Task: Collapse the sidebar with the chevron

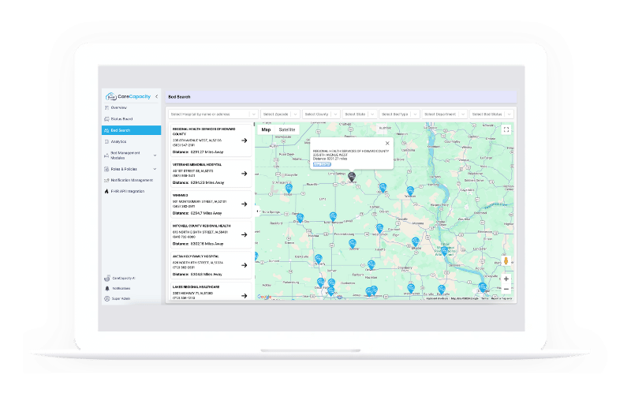Action: point(156,96)
